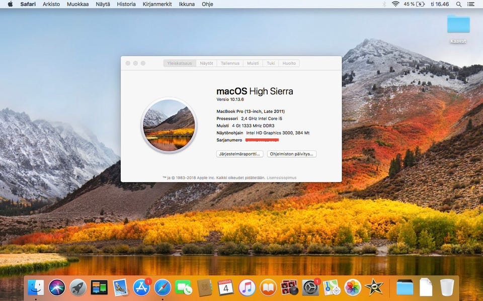Open Maps from the dock
The height and width of the screenshot is (301, 483).
pyautogui.click(x=332, y=287)
